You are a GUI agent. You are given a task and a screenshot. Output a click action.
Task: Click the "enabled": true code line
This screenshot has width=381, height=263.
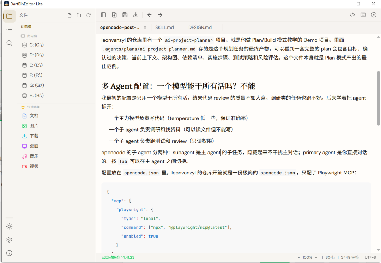(x=140, y=236)
